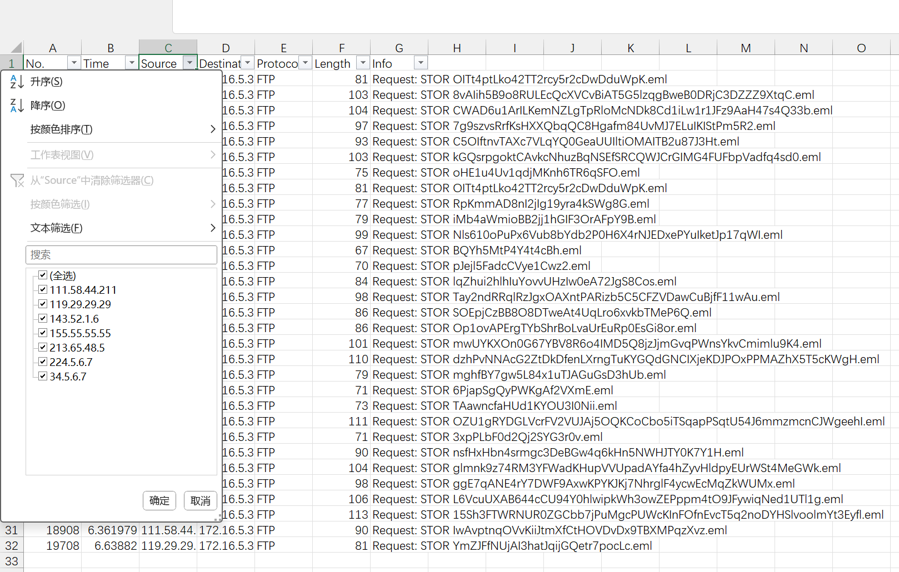Viewport: 899px width, 572px height.
Task: Uncheck the 155.55.55.55 filter option
Action: click(43, 333)
